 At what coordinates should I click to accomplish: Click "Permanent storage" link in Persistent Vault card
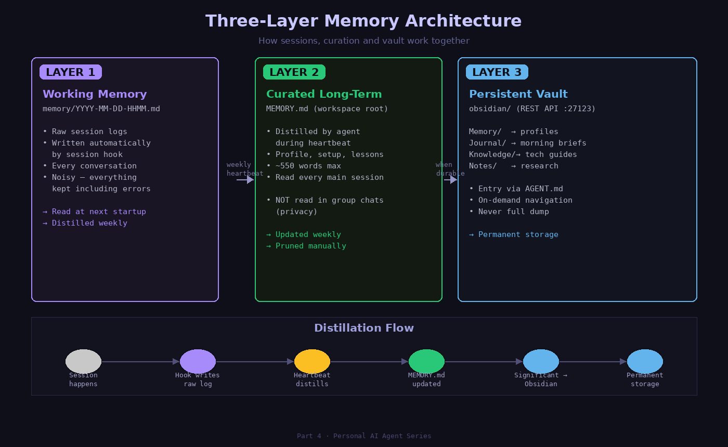[x=518, y=234]
